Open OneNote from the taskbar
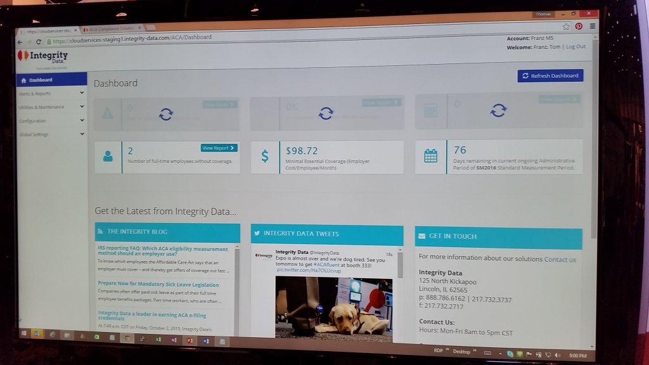Image resolution: width=649 pixels, height=365 pixels. click(x=174, y=340)
